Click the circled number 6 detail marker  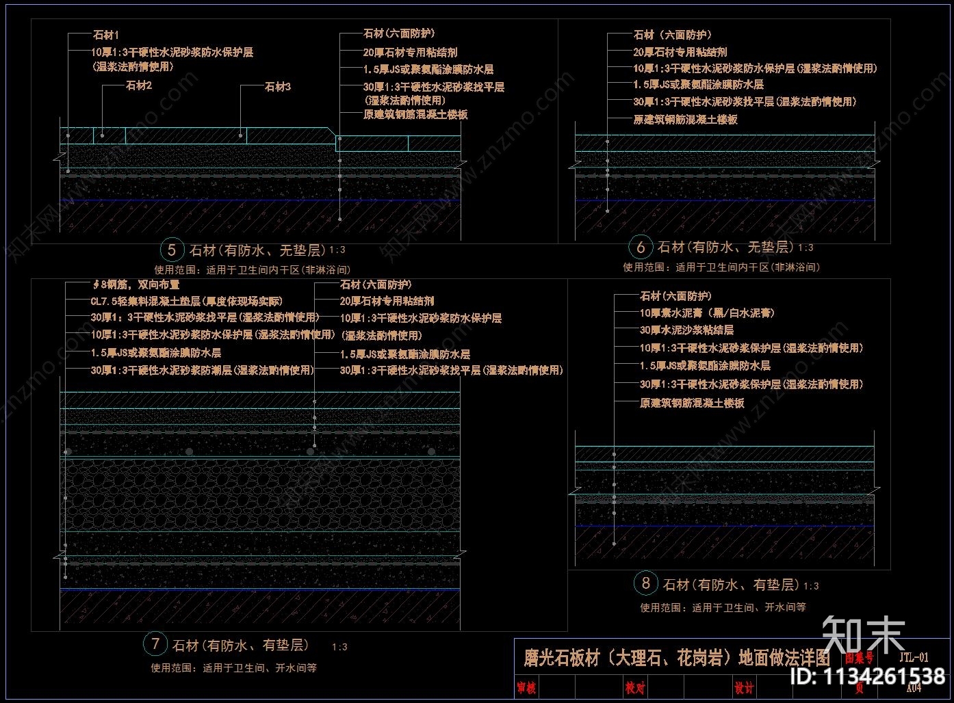pos(641,248)
